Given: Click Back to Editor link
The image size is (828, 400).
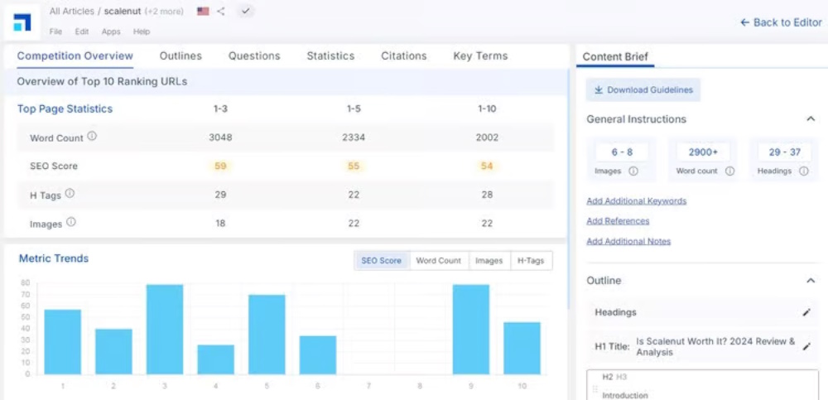Looking at the screenshot, I should (x=781, y=22).
